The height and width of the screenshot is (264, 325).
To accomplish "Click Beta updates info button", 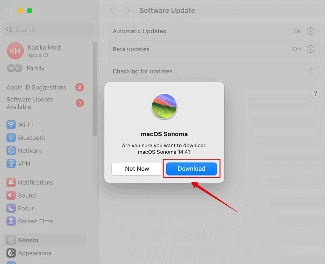I will [x=310, y=49].
